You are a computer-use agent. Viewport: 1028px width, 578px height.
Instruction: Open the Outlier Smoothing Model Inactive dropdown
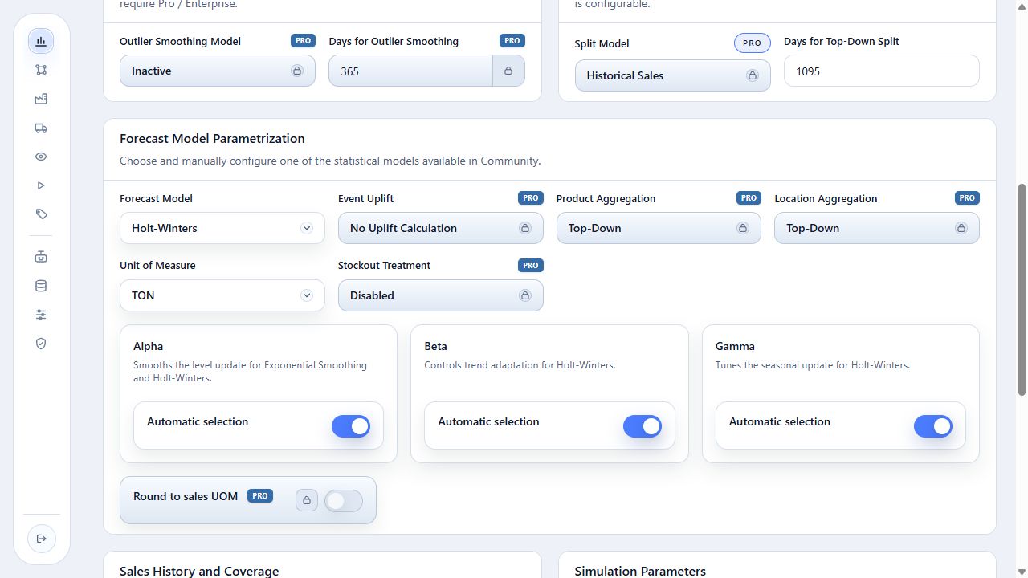tap(218, 71)
